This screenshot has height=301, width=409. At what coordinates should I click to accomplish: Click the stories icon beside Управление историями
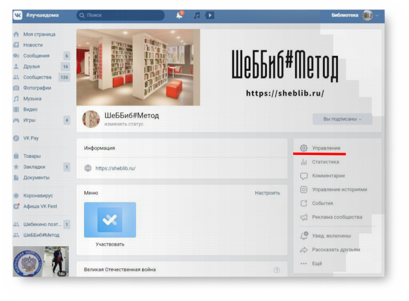tap(304, 190)
